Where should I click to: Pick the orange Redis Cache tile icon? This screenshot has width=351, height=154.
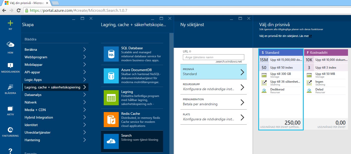pyautogui.click(x=111, y=120)
